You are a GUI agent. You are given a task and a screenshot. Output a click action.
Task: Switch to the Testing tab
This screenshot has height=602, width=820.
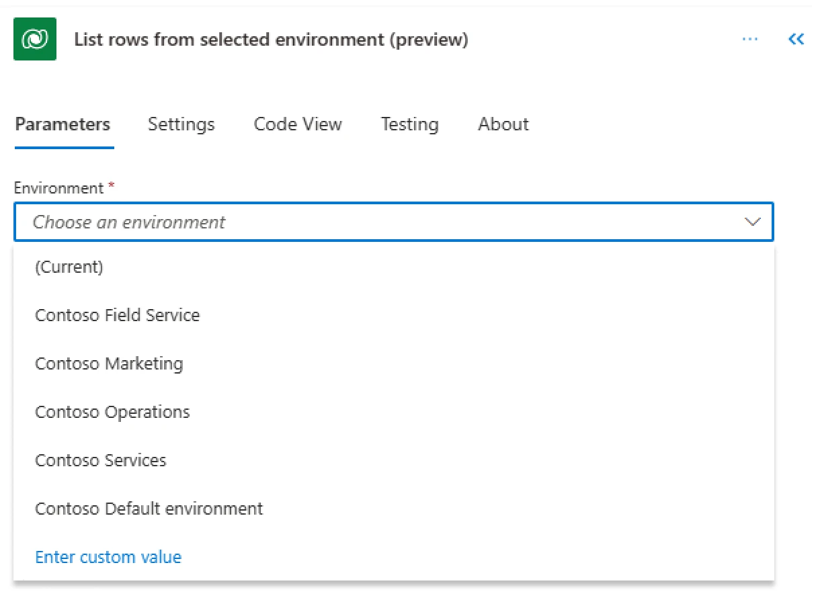point(410,124)
